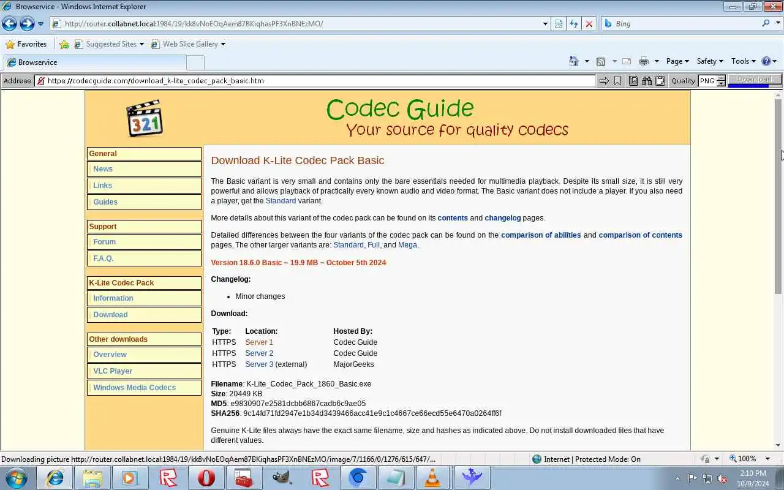
Task: Click Add to Favorites Bar icon
Action: click(64, 44)
